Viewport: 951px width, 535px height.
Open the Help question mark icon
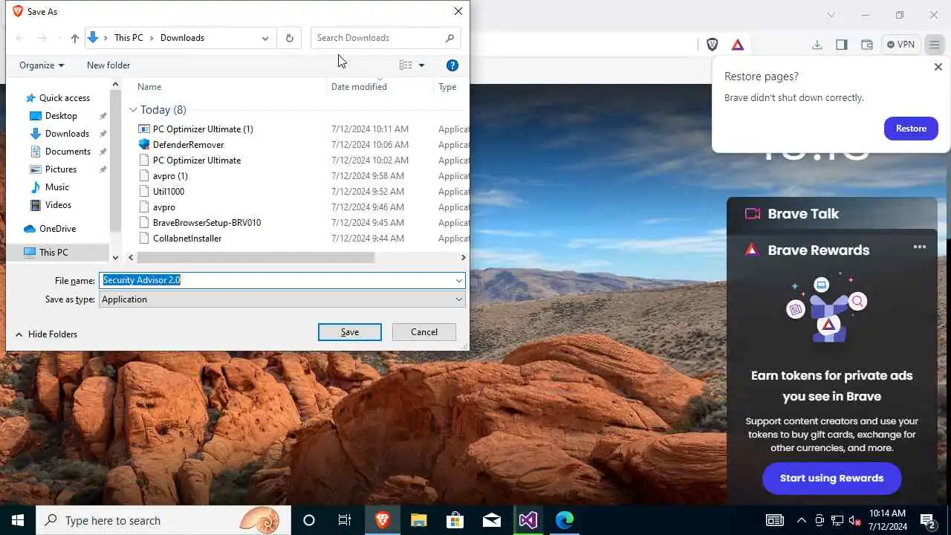pyautogui.click(x=452, y=65)
